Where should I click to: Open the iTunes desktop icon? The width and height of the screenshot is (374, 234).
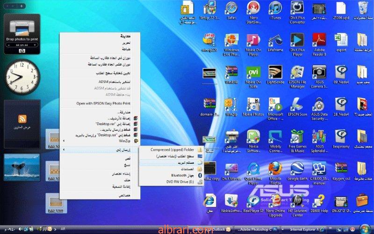[x=275, y=11]
